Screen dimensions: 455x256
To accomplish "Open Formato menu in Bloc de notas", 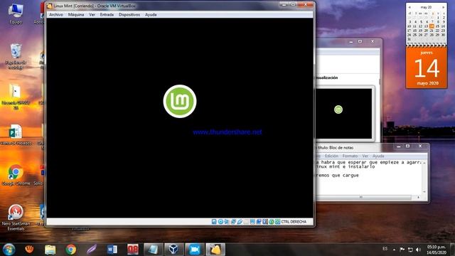I will 350,156.
